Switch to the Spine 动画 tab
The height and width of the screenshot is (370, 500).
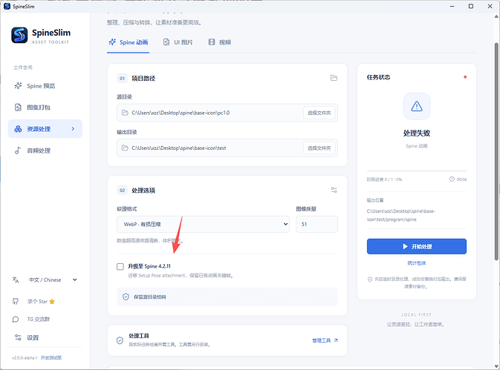pos(129,42)
